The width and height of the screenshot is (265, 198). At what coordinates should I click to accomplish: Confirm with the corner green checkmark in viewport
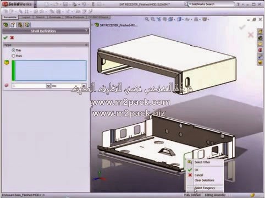[x=242, y=28]
